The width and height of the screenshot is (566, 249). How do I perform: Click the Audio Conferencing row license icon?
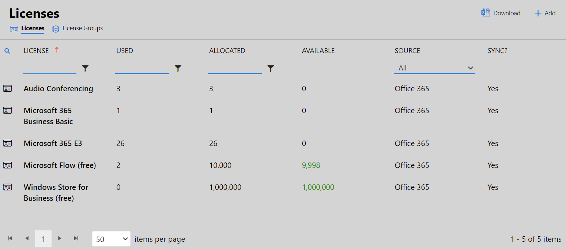tap(7, 88)
